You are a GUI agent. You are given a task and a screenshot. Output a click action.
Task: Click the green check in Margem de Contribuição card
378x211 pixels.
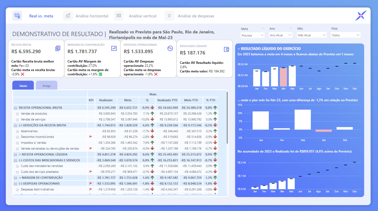(x=100, y=74)
